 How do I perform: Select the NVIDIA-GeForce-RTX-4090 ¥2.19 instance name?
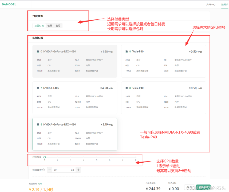point(60,125)
